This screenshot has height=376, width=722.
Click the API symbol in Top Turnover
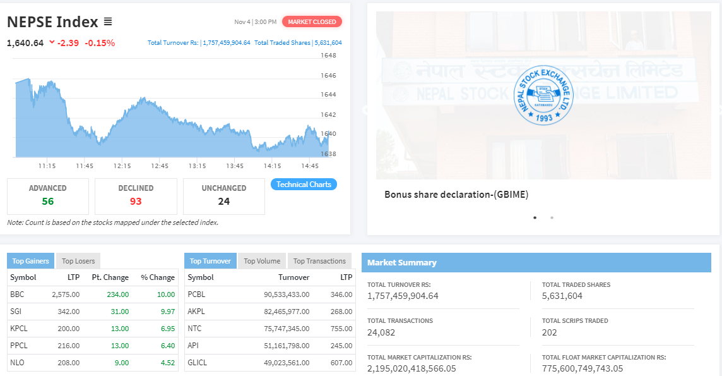[x=193, y=346]
